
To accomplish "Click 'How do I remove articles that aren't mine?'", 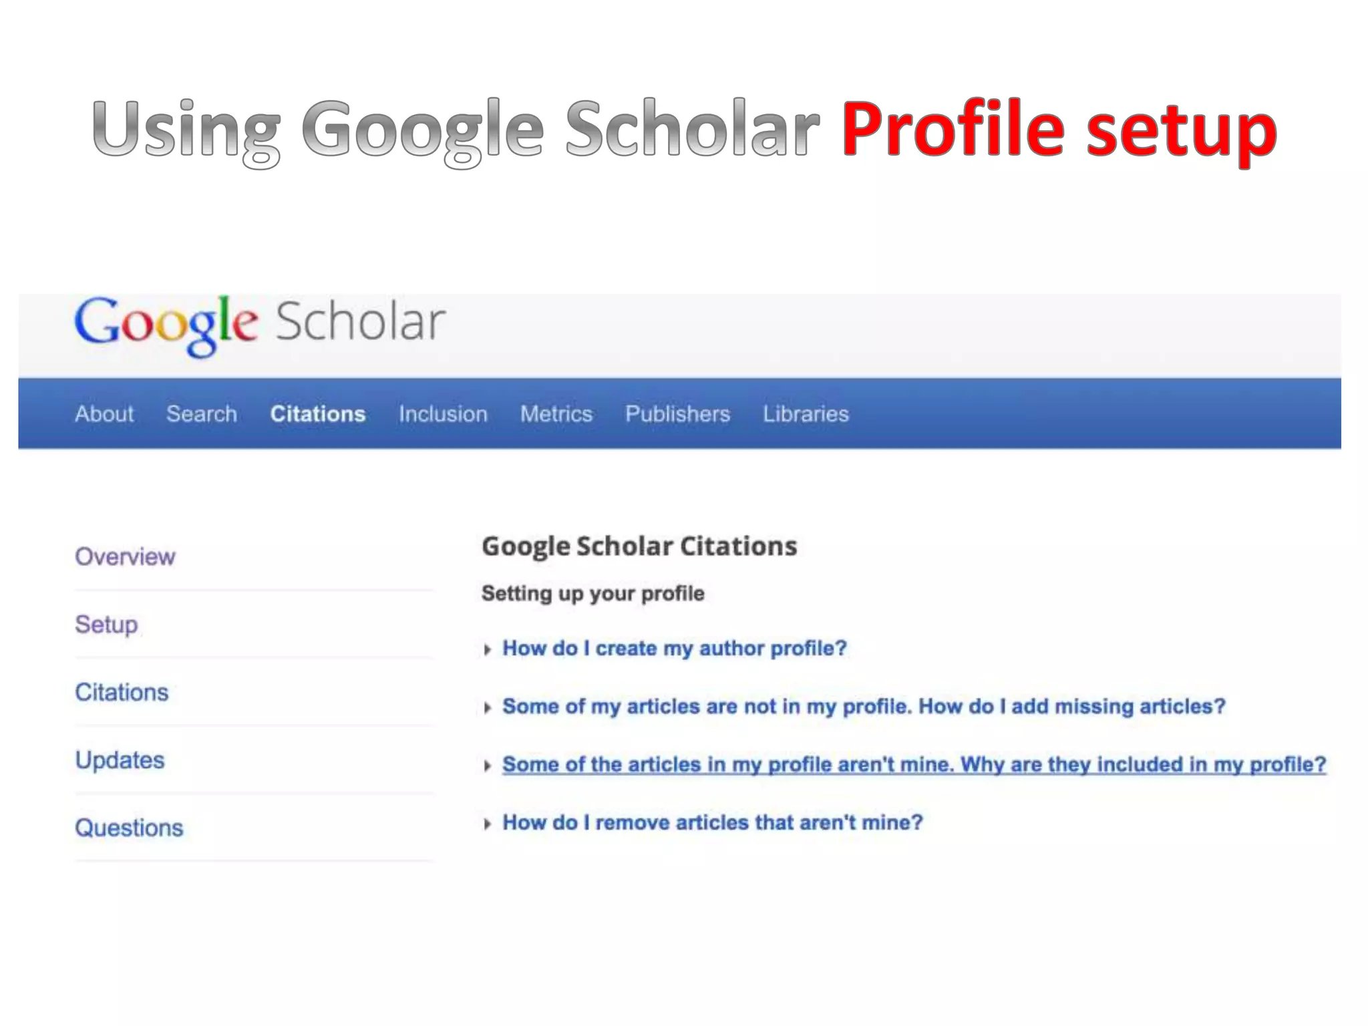I will click(x=712, y=822).
